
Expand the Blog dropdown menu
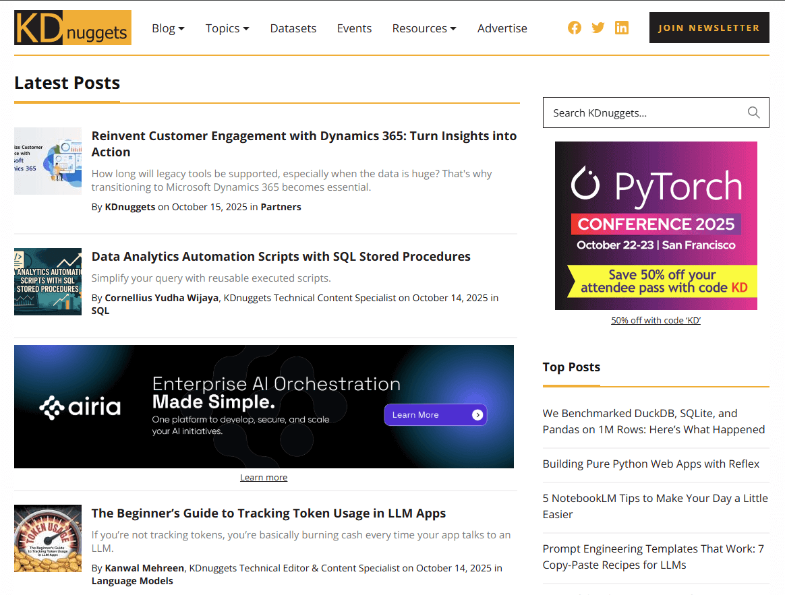168,28
